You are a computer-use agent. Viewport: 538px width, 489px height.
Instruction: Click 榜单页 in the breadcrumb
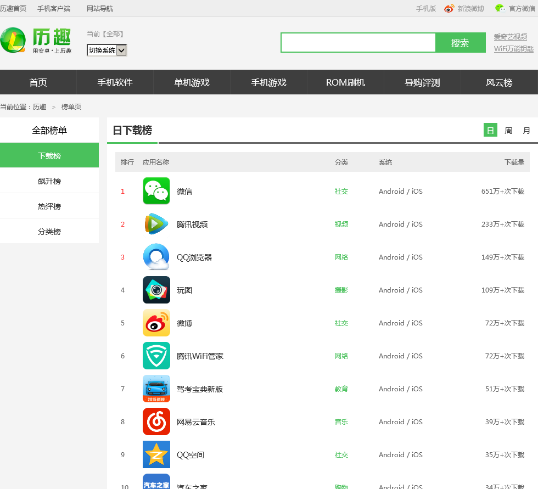point(71,106)
